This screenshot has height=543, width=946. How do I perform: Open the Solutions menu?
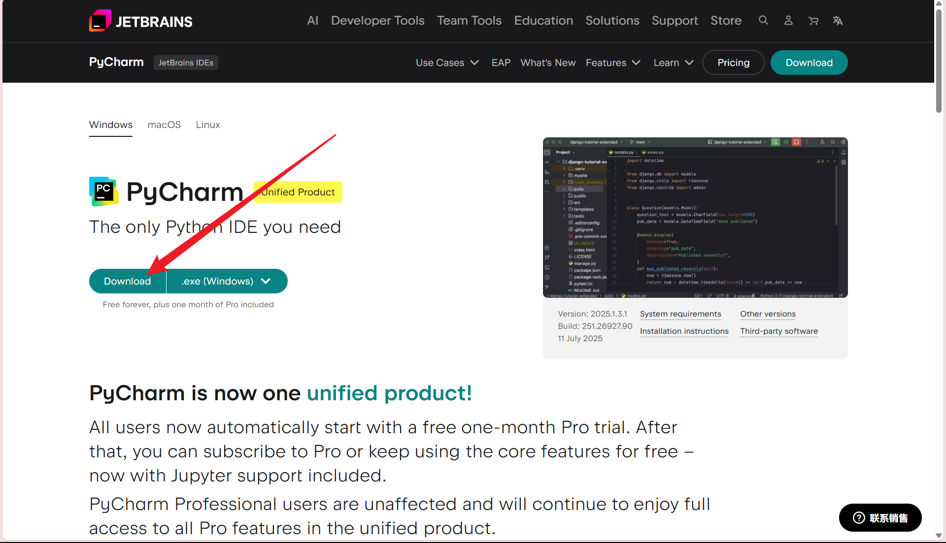612,21
